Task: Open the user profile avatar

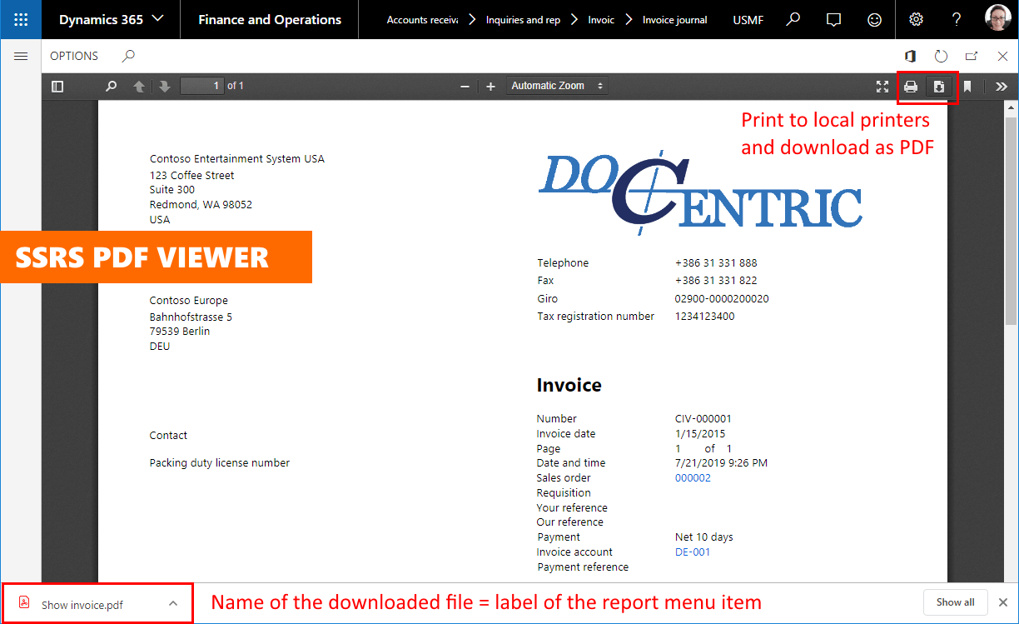Action: click(998, 19)
